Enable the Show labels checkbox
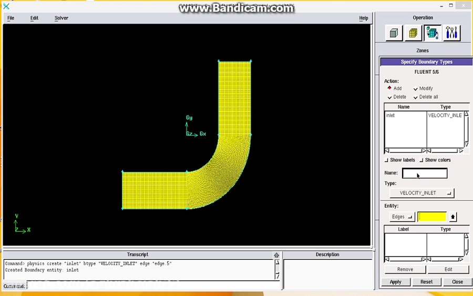The height and width of the screenshot is (296, 473). click(x=387, y=160)
